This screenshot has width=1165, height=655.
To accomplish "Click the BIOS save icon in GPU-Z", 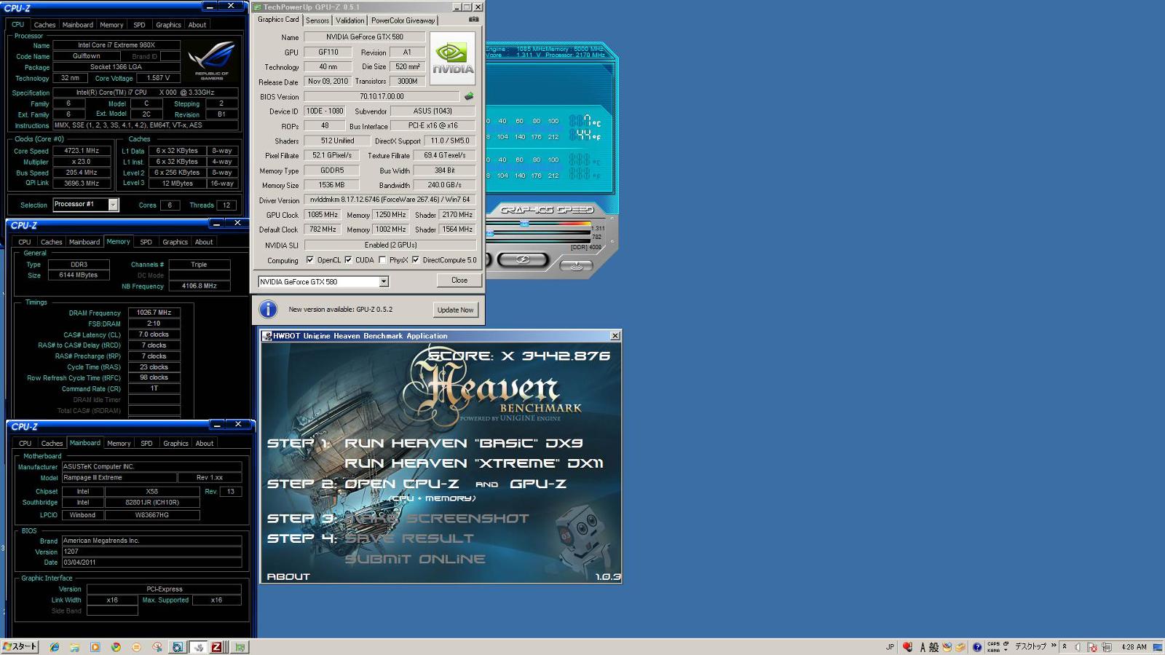I will coord(469,96).
